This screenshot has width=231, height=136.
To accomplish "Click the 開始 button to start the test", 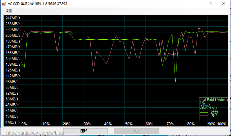I will (x=86, y=131).
